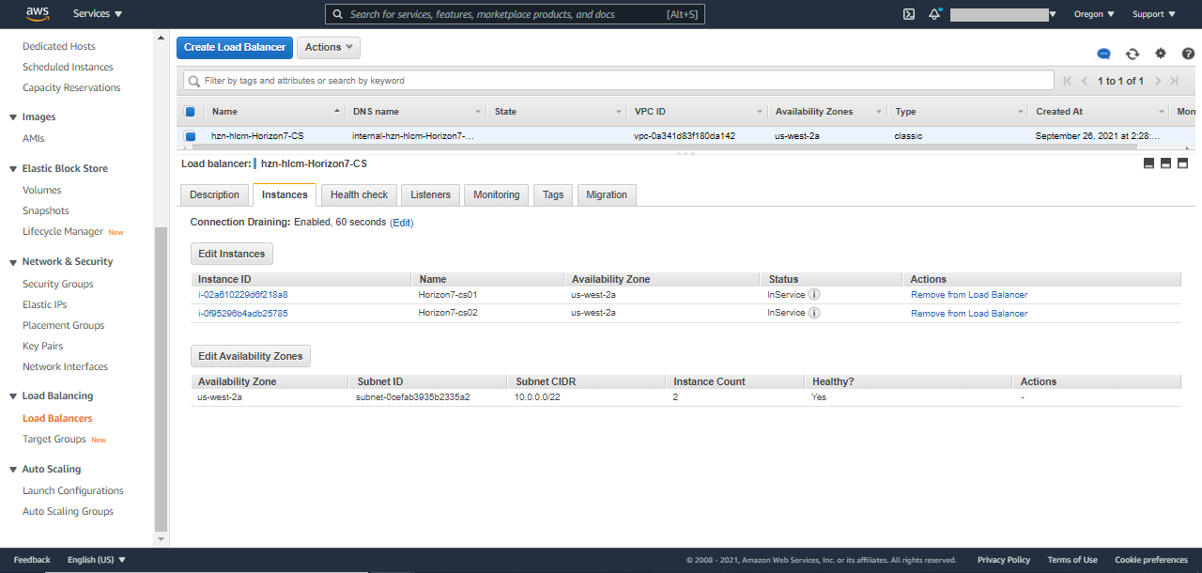Select the split-pane layout icon
The width and height of the screenshot is (1202, 573).
pos(1165,163)
